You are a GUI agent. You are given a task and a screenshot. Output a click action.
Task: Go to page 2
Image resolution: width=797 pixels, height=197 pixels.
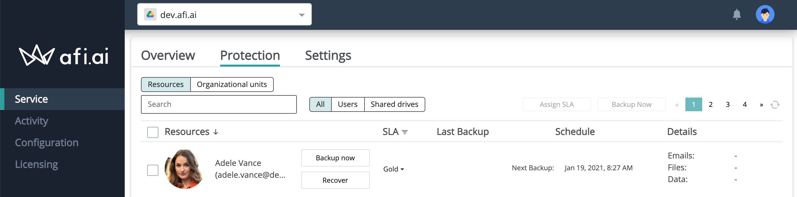pyautogui.click(x=711, y=104)
